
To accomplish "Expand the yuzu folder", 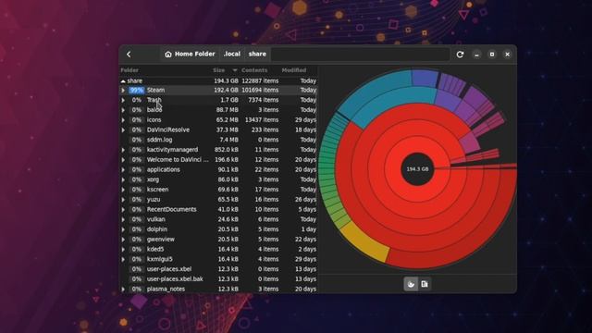I will (123, 200).
